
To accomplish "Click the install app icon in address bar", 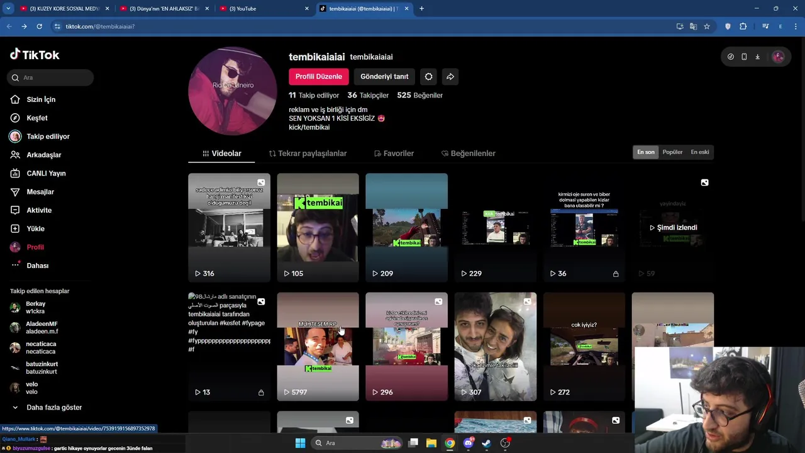I will click(680, 26).
